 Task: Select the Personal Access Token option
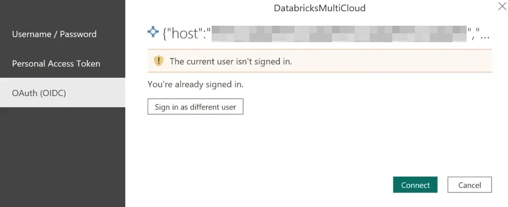point(56,64)
